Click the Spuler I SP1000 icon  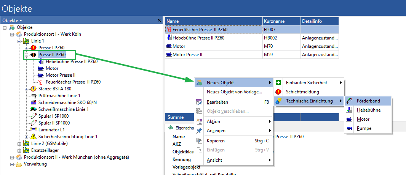click(34, 116)
